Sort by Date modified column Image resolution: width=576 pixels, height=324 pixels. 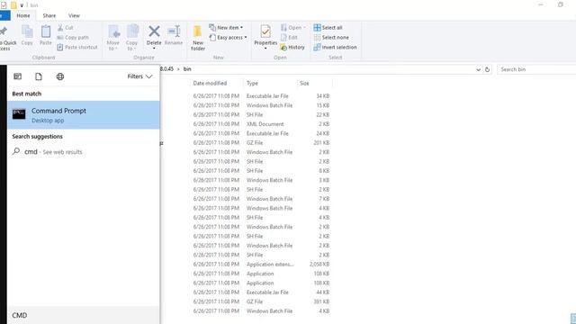pos(210,84)
